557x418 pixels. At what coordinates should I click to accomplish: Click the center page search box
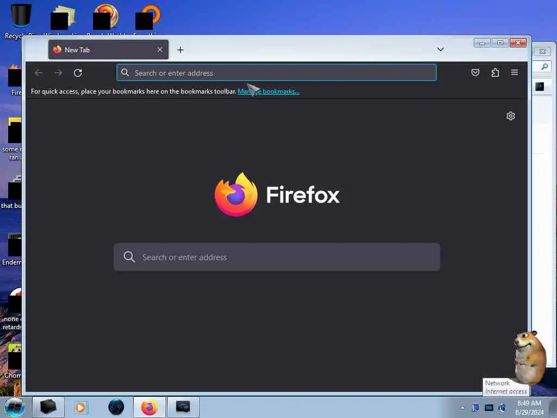click(x=277, y=257)
